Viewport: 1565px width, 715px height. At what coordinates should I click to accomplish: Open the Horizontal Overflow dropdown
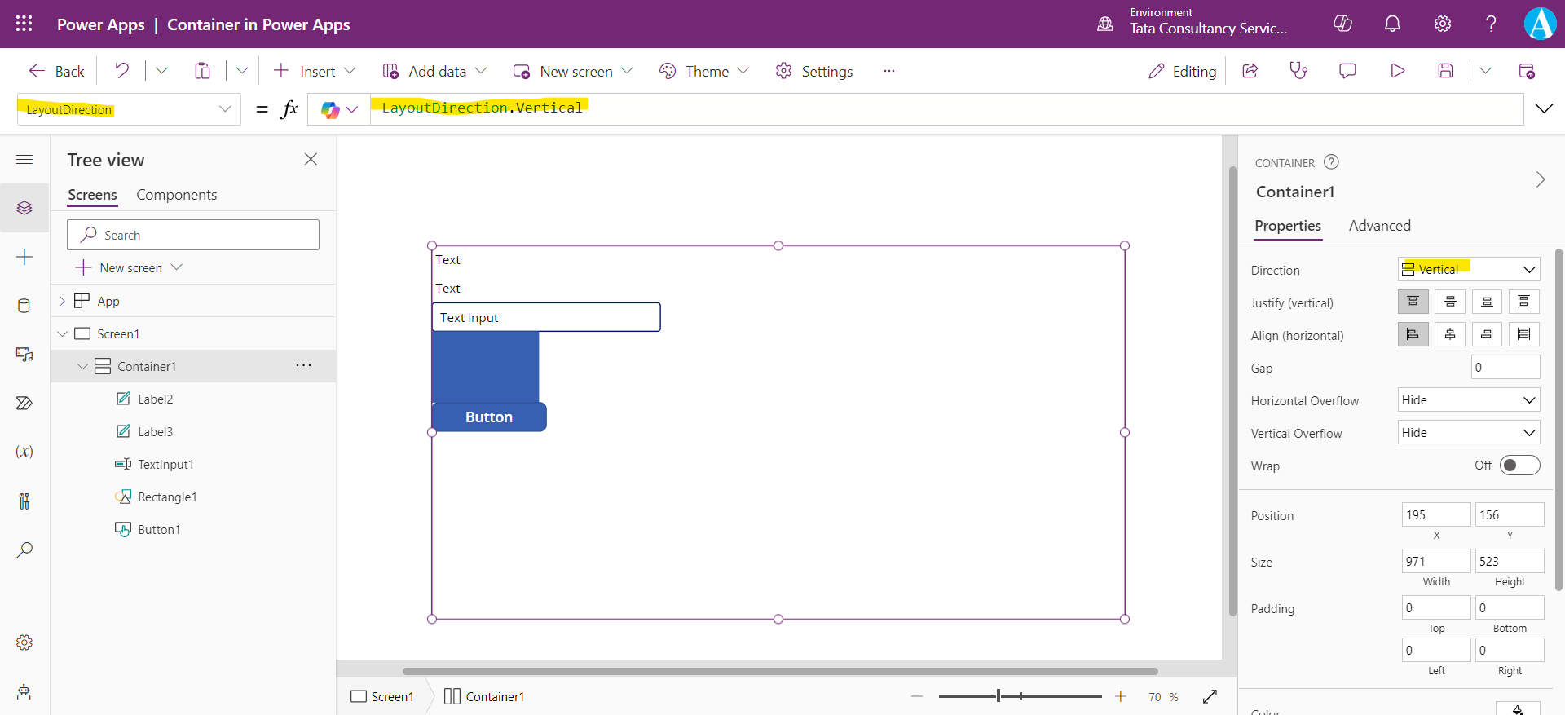pos(1469,400)
